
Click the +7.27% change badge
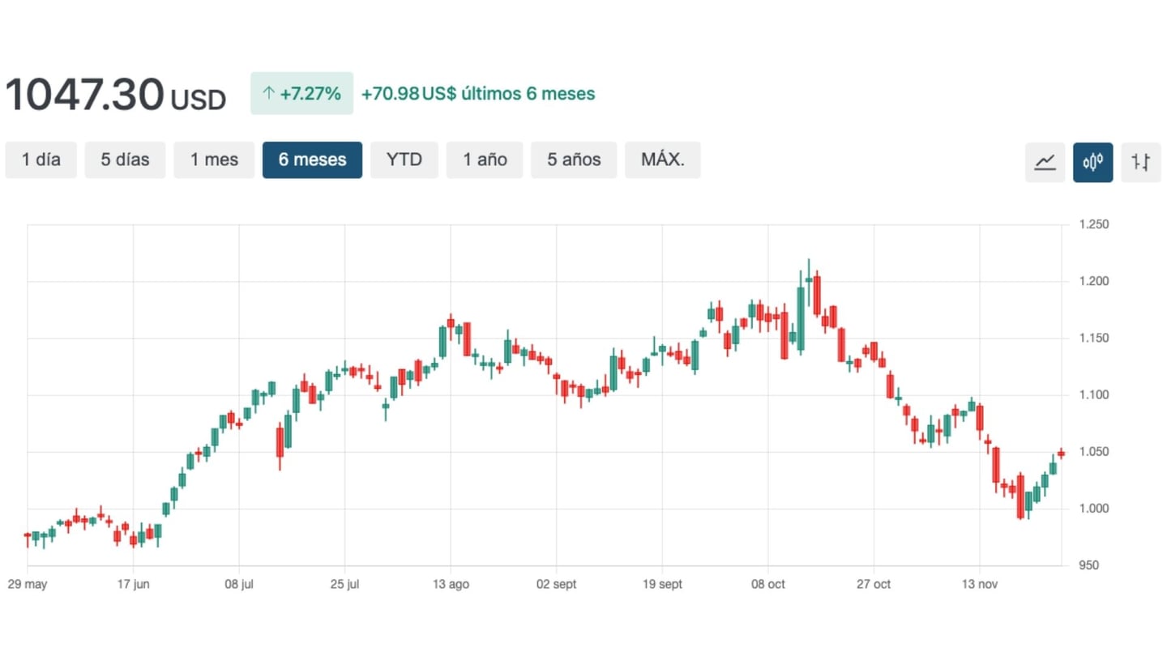tap(301, 94)
